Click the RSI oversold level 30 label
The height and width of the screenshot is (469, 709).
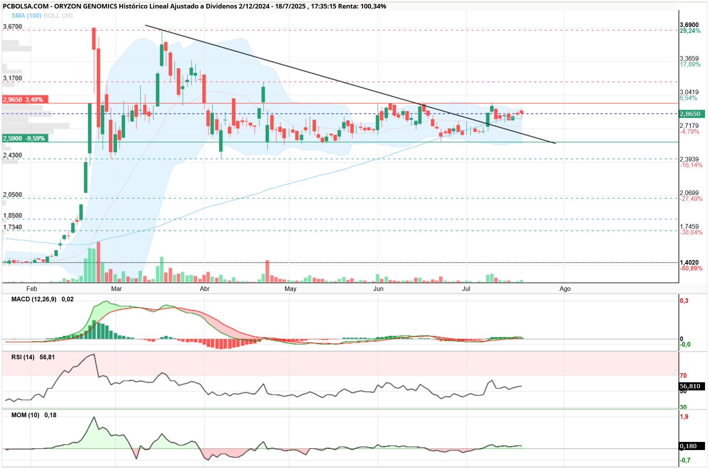pos(683,407)
